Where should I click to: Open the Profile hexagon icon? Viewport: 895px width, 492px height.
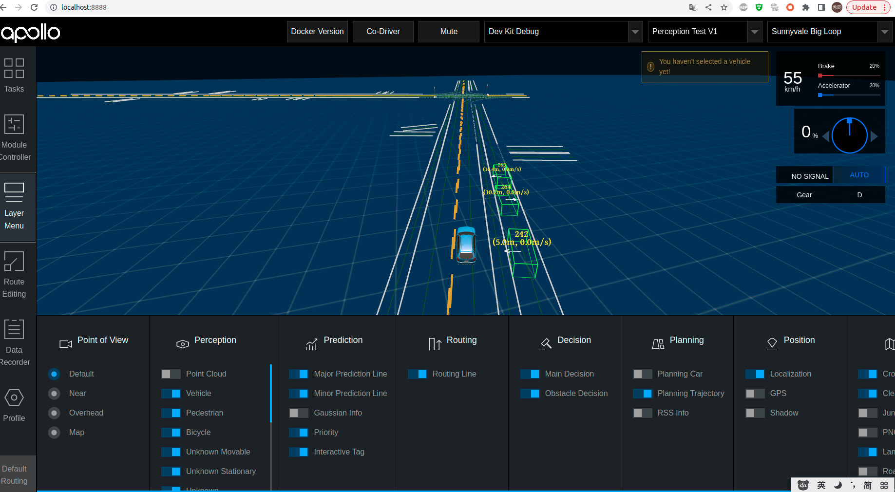pos(14,397)
